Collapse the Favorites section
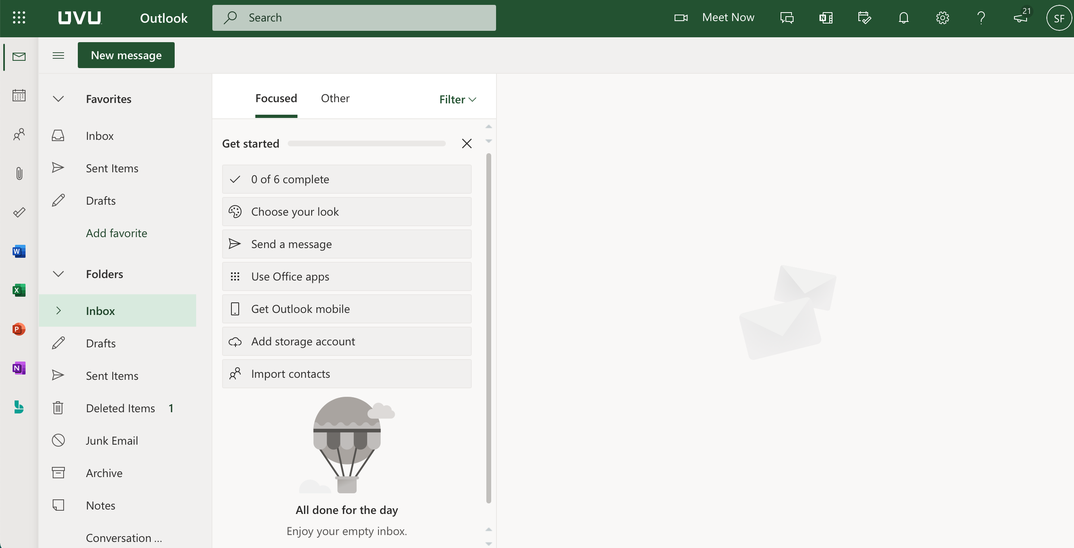 tap(58, 99)
